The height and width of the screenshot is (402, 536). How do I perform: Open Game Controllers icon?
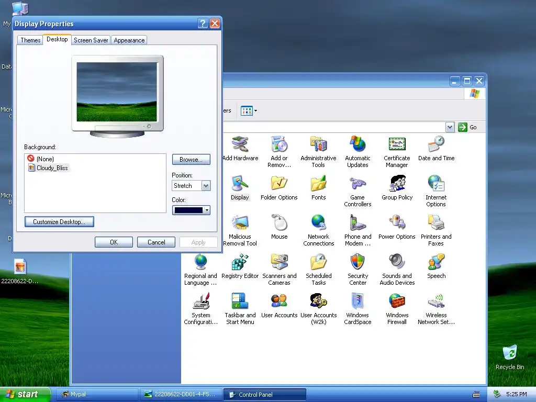click(x=358, y=184)
